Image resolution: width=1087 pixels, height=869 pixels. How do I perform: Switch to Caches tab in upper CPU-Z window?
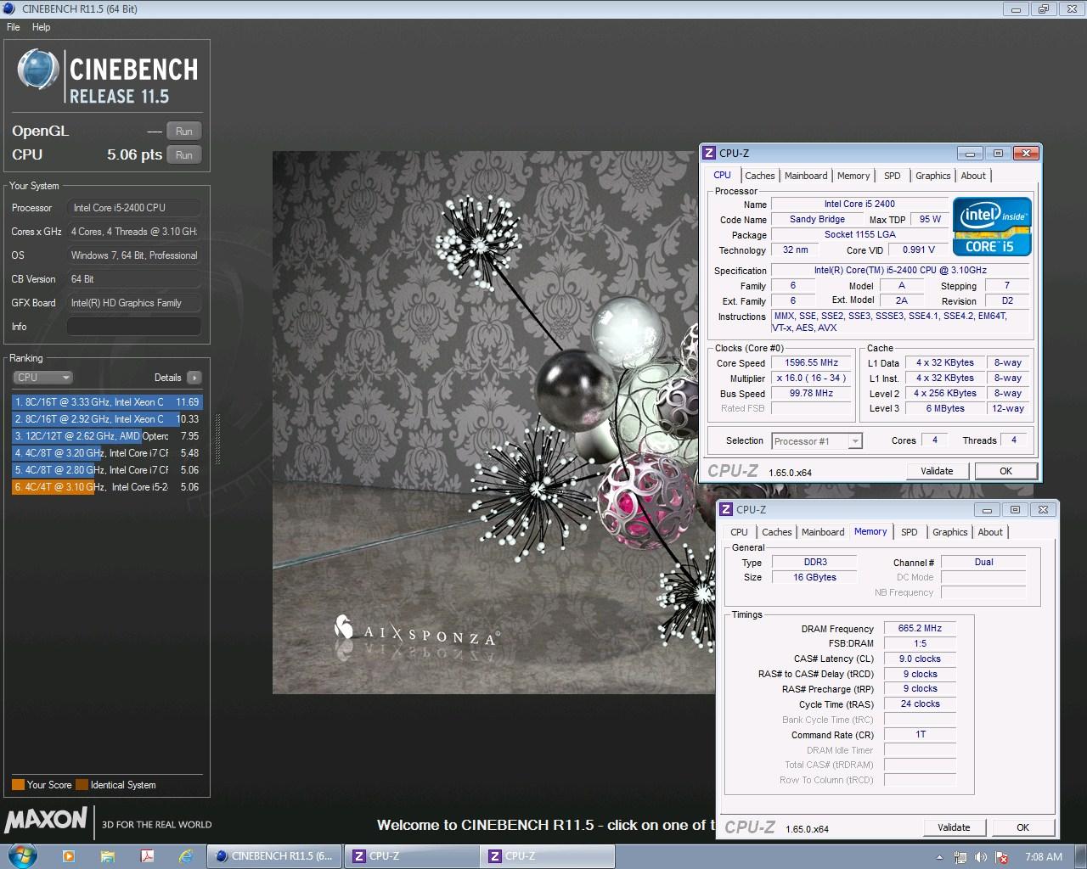(759, 176)
